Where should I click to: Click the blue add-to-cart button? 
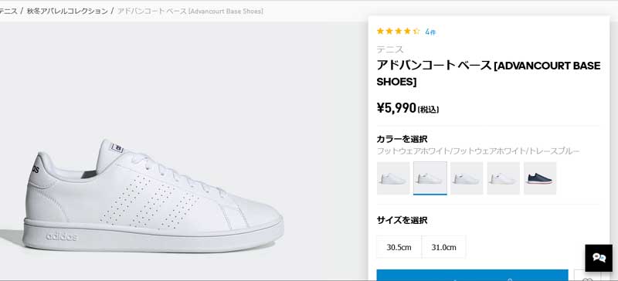[472, 276]
